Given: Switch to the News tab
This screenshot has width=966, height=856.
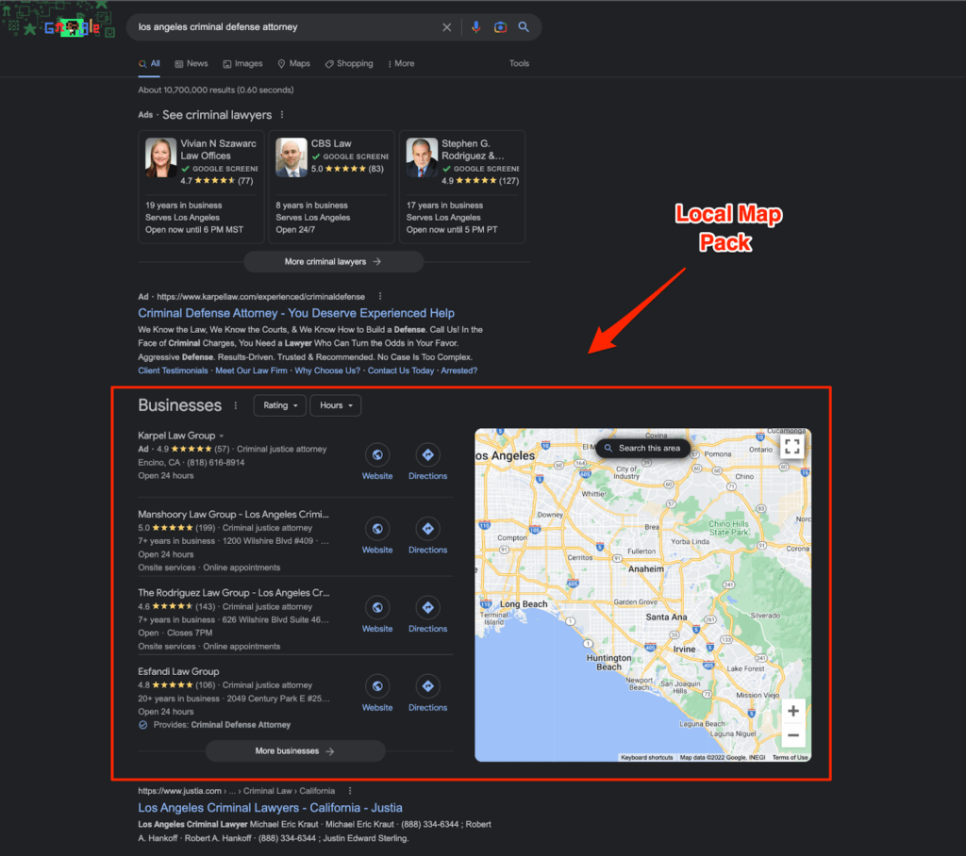Looking at the screenshot, I should (x=192, y=64).
